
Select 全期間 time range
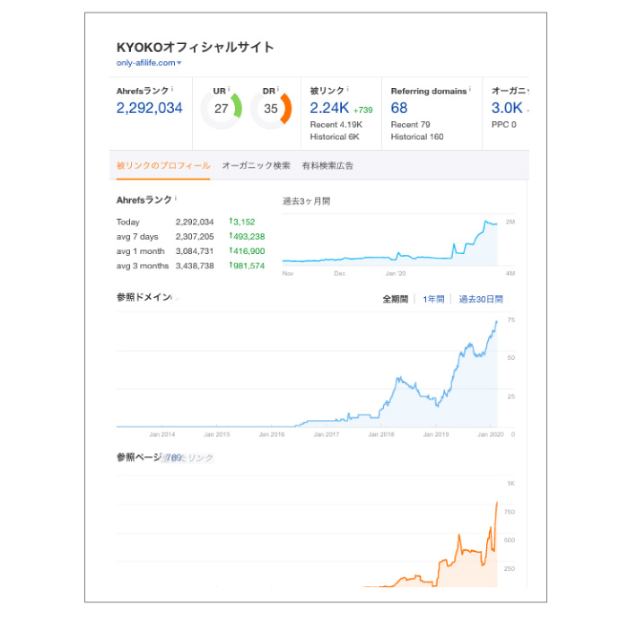coord(396,299)
